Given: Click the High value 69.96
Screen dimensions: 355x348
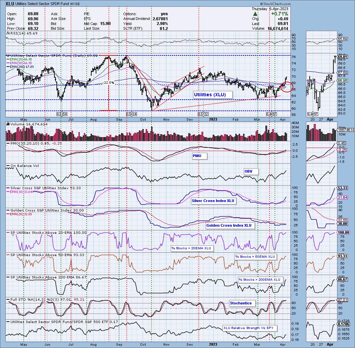Looking at the screenshot, I should (x=33, y=19).
